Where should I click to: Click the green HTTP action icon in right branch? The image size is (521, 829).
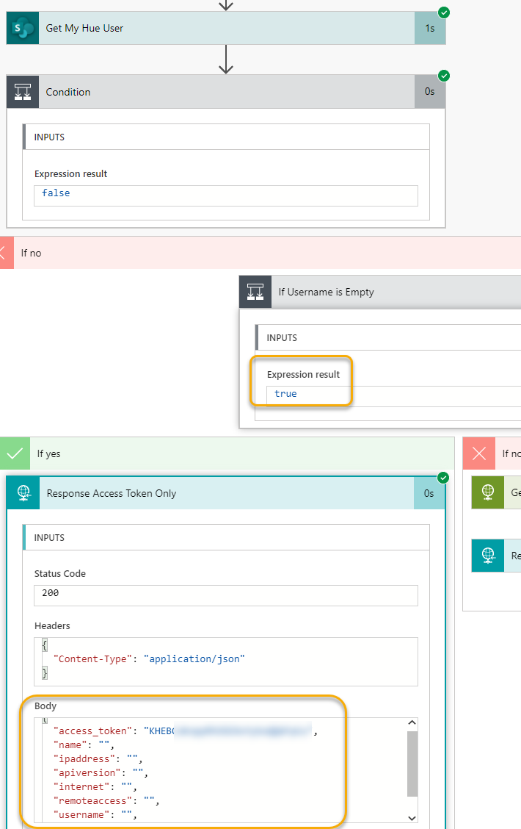487,493
